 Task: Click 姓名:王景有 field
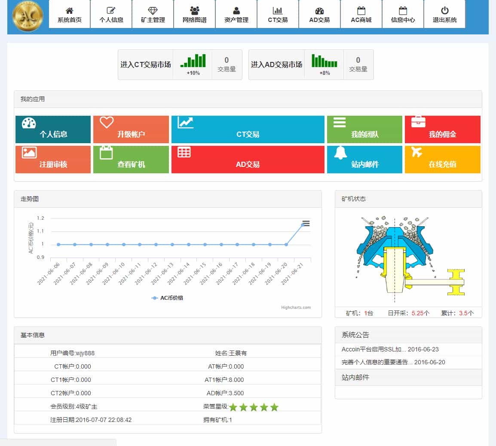coord(231,353)
